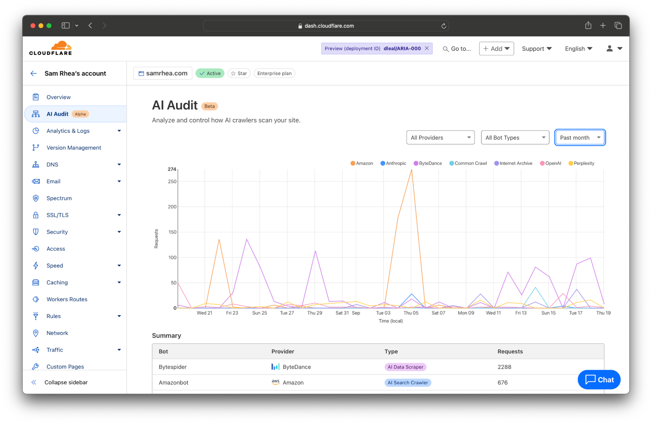Toggle the Star favorite for samrhea.com
Image resolution: width=652 pixels, height=424 pixels.
[239, 73]
